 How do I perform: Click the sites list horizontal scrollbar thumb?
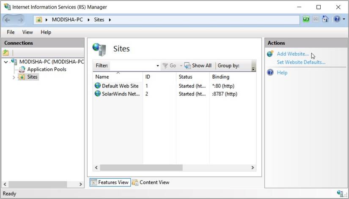pos(141,168)
